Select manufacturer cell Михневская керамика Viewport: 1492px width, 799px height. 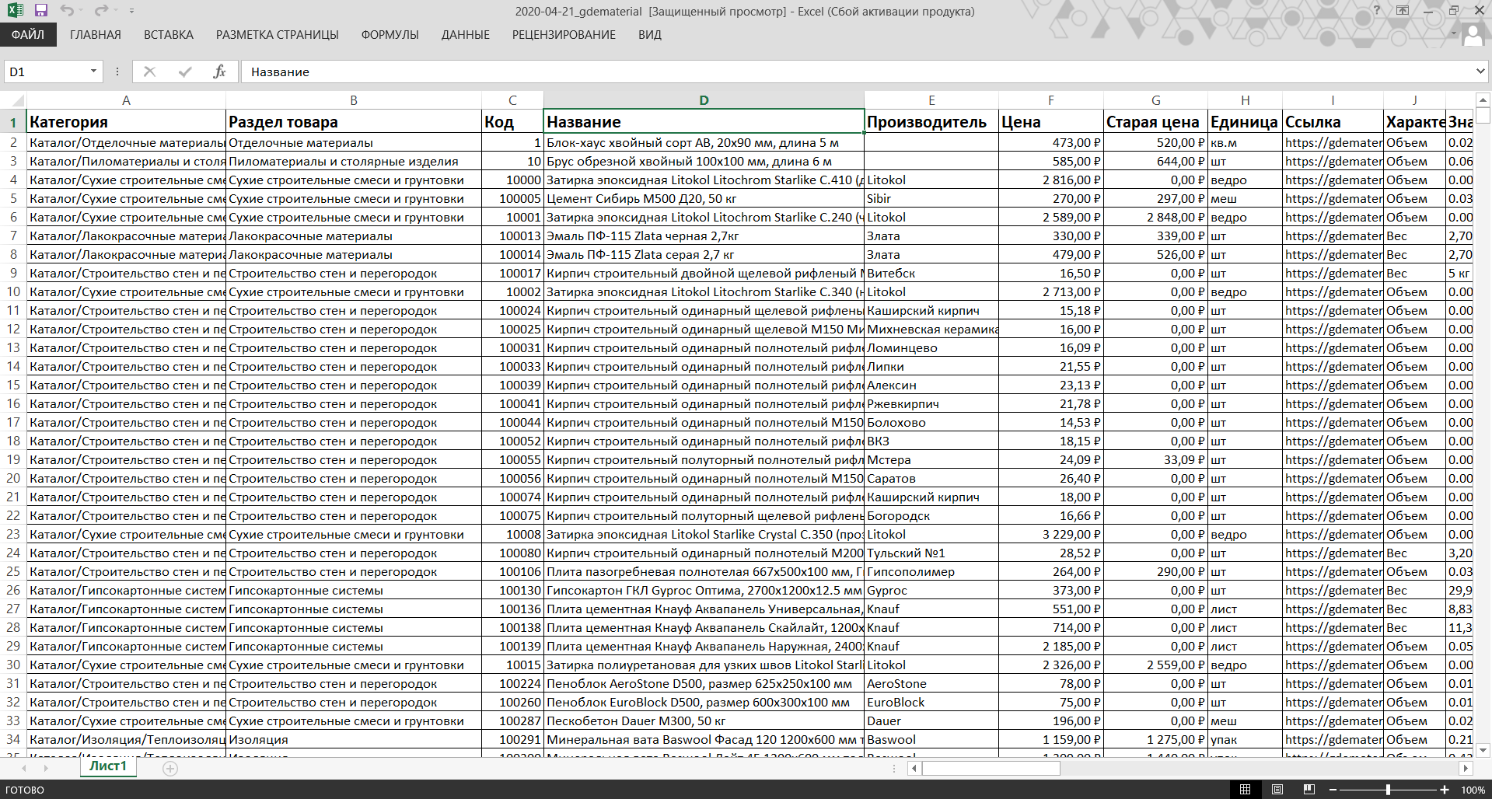[931, 329]
